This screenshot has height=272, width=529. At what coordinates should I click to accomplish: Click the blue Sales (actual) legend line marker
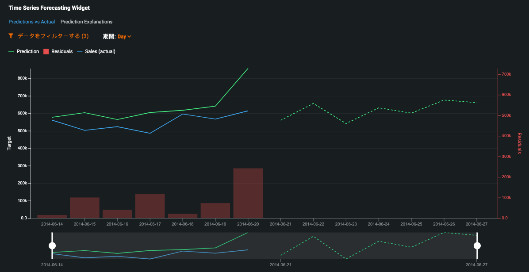click(80, 51)
